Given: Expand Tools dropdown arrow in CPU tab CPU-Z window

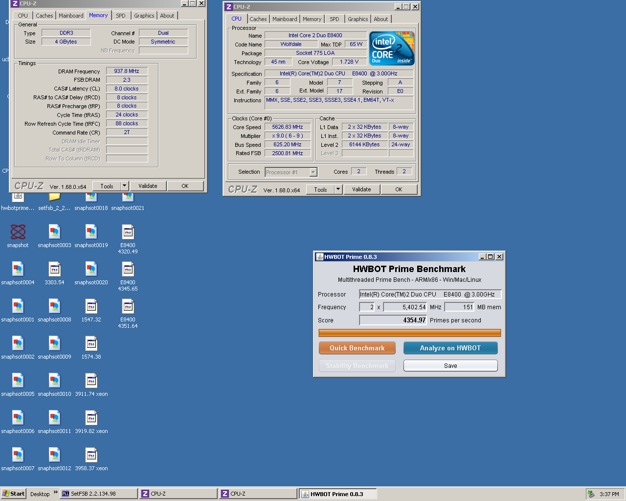Looking at the screenshot, I should (338, 189).
